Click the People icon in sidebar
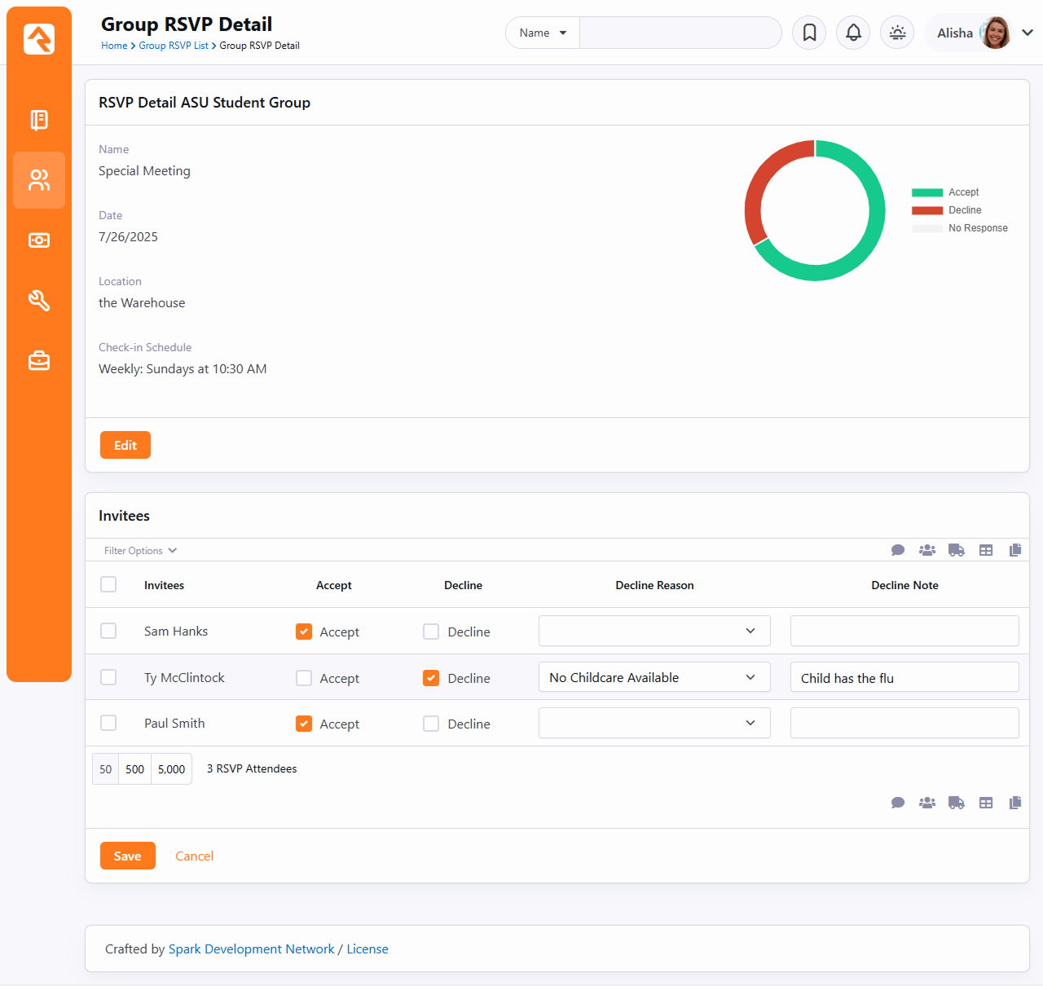The image size is (1043, 986). (39, 180)
